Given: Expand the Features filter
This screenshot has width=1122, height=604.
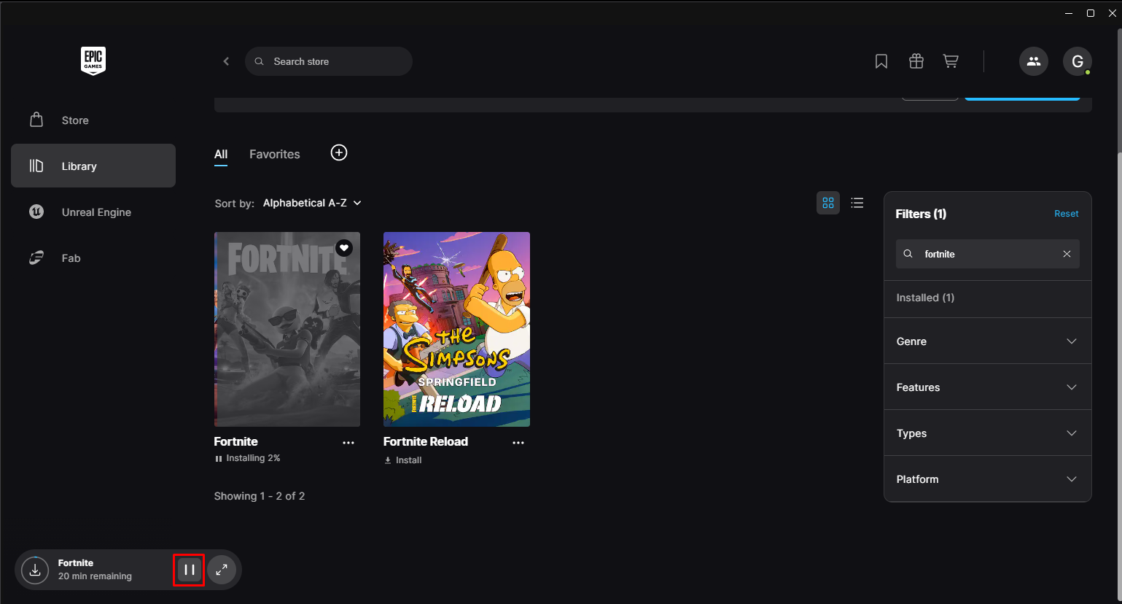Looking at the screenshot, I should tap(988, 387).
